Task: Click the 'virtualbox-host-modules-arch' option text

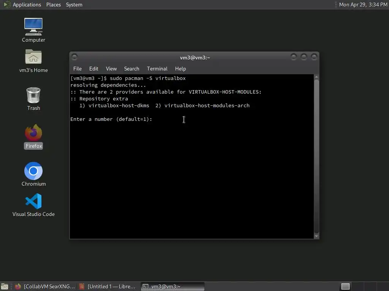Action: click(x=207, y=106)
